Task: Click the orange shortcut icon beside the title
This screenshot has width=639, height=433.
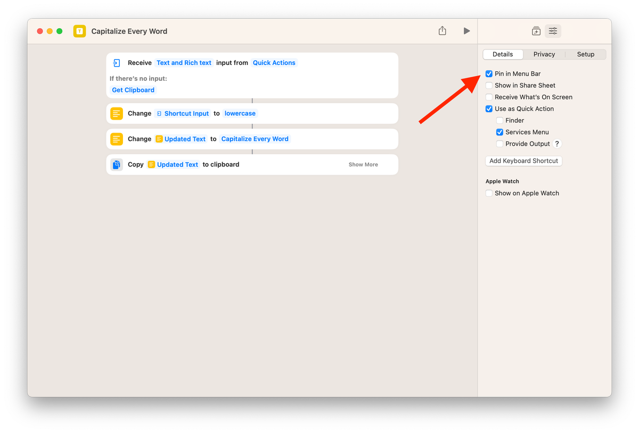Action: 79,31
